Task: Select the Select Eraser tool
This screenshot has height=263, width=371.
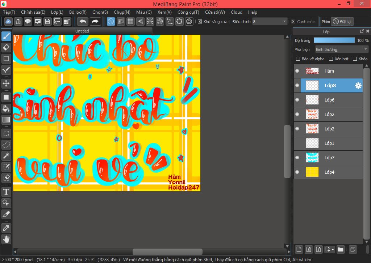Action: coord(6,178)
